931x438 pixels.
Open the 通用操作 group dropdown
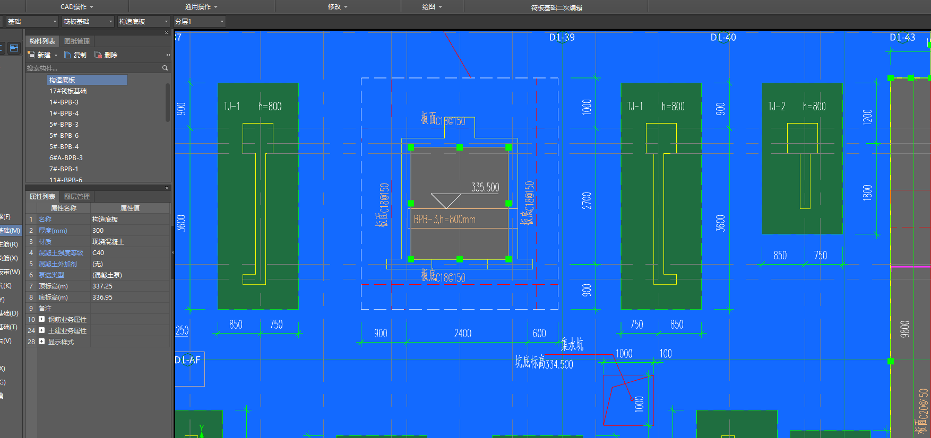tap(201, 7)
